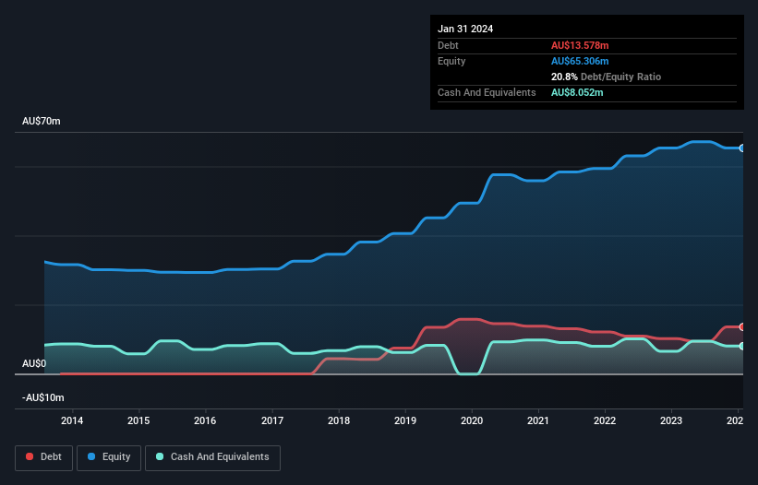Click the 2018 x-axis label
Image resolution: width=758 pixels, height=485 pixels.
(339, 420)
